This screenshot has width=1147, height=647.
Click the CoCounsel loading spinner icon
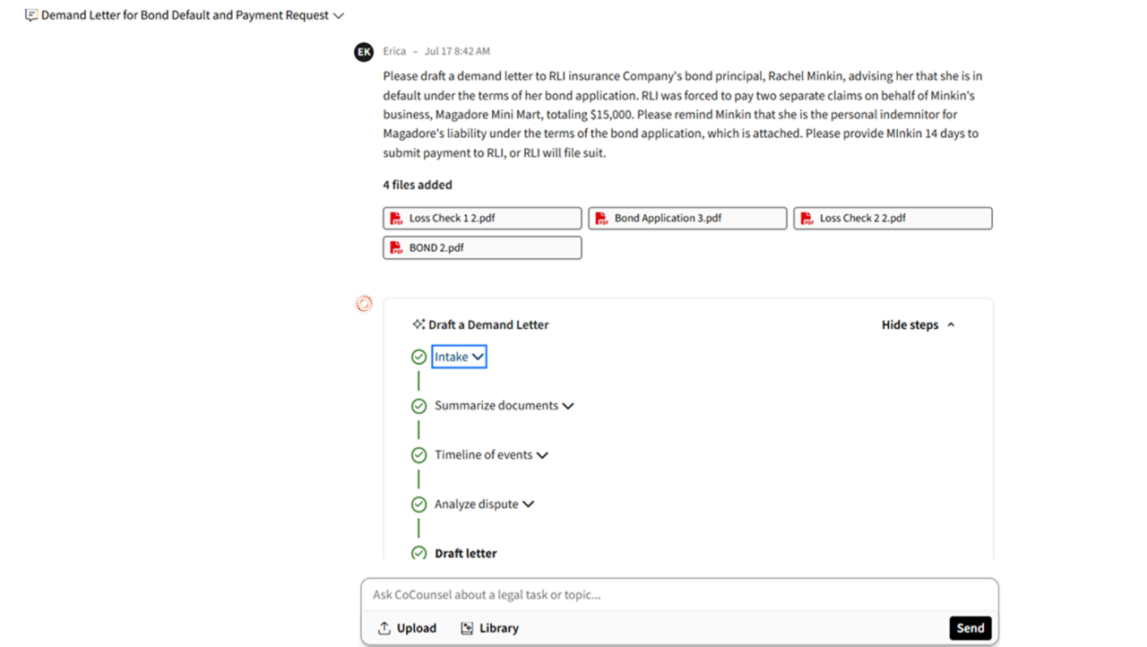click(x=364, y=304)
